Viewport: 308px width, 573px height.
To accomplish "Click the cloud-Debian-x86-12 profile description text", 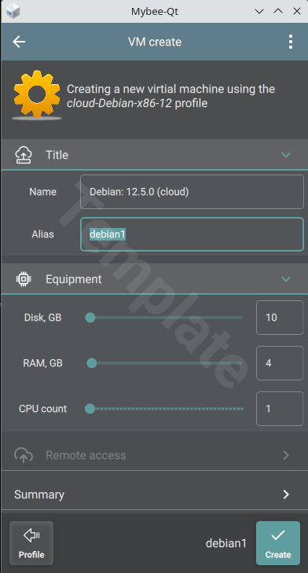I will (x=171, y=96).
